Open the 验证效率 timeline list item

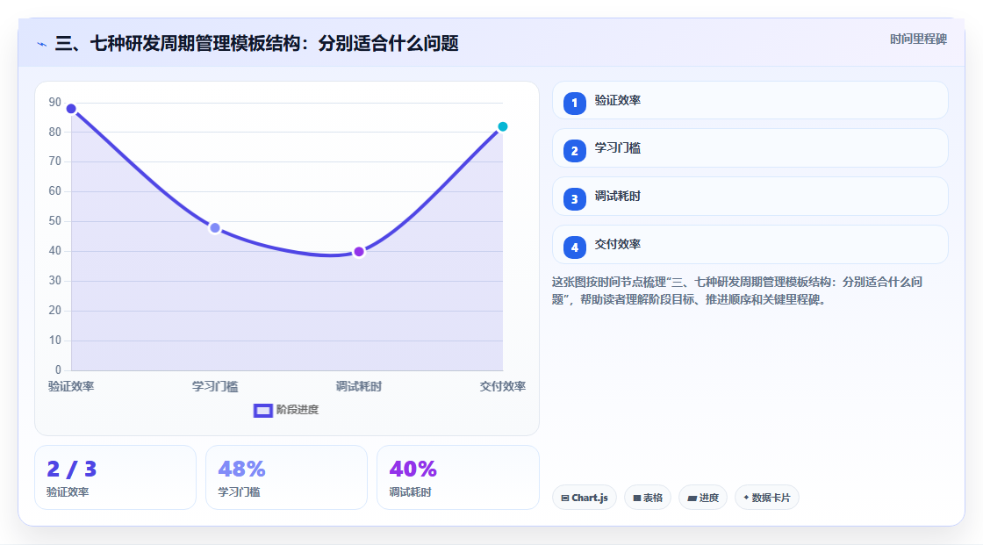[x=750, y=100]
